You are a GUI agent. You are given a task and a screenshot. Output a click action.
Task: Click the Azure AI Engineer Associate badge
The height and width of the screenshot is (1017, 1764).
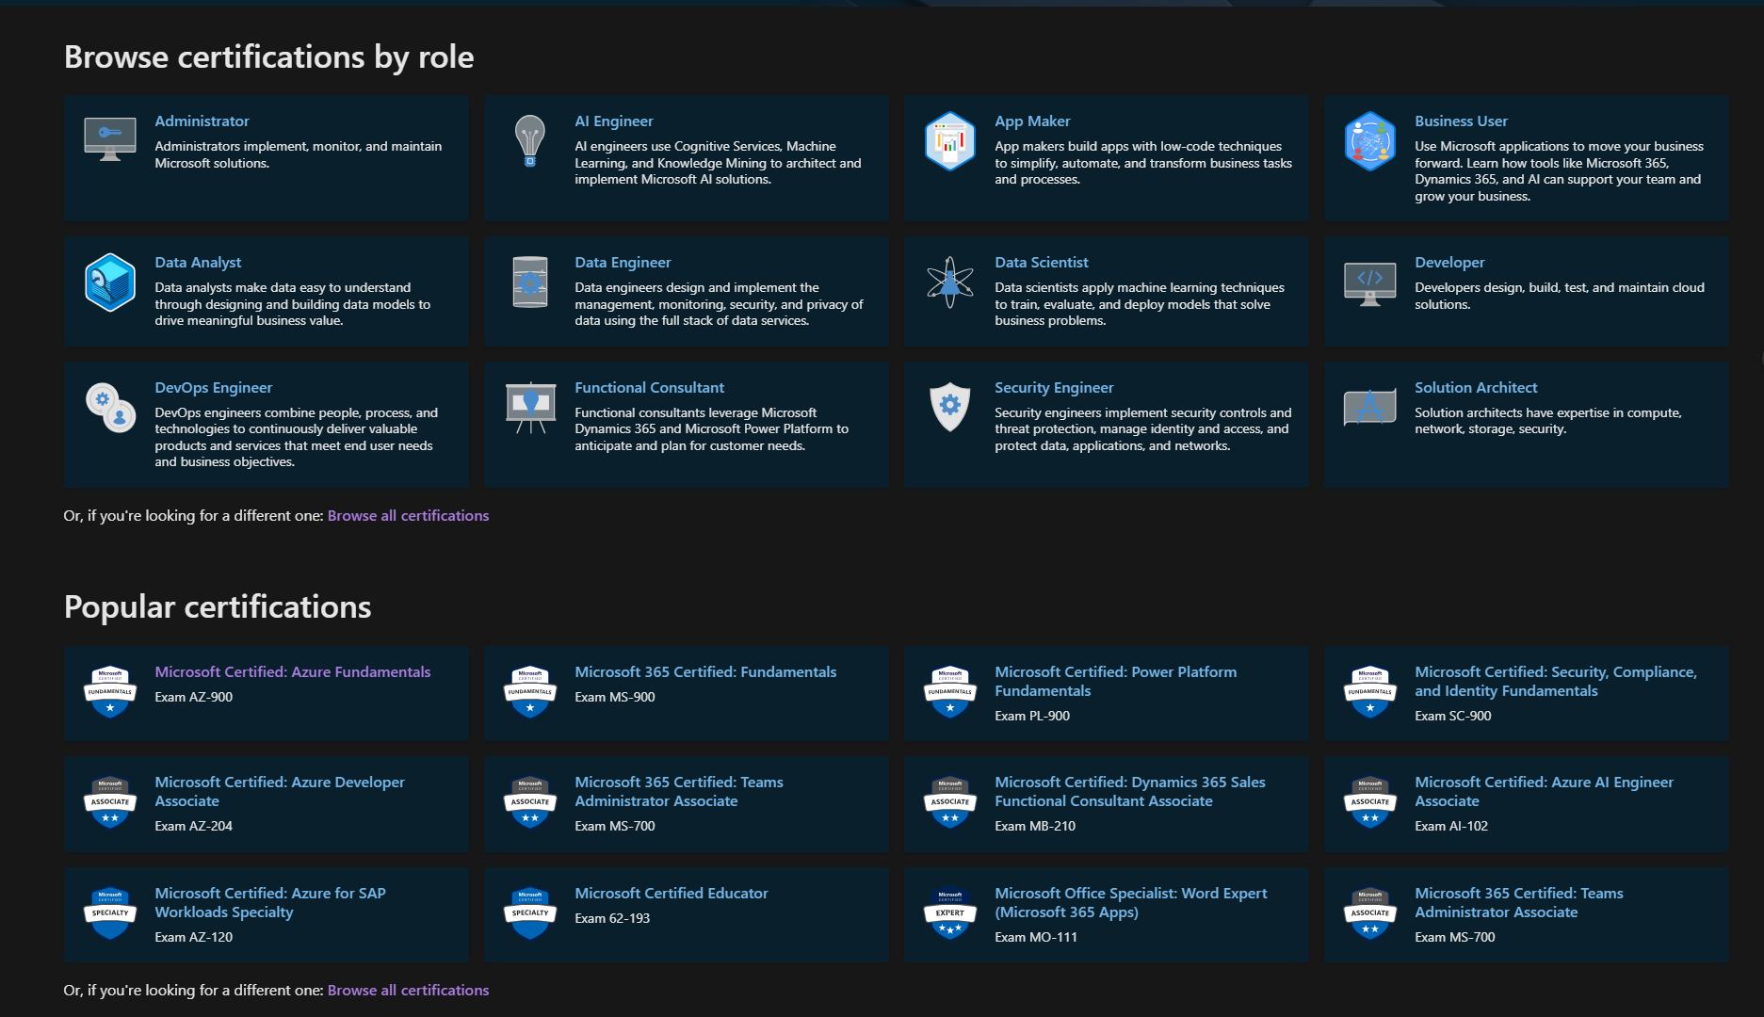(x=1369, y=802)
